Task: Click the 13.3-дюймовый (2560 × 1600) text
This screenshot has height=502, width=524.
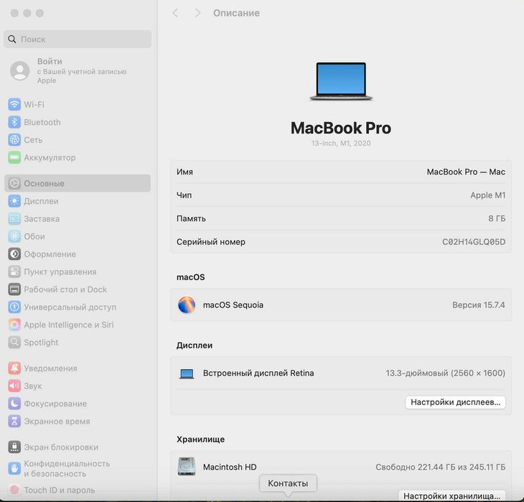Action: [446, 373]
